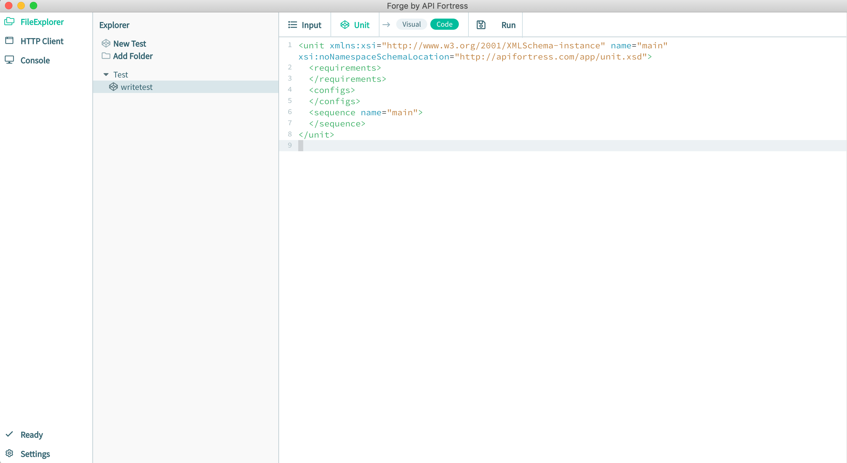The height and width of the screenshot is (463, 847).
Task: Select the Code view toggle
Action: point(445,24)
